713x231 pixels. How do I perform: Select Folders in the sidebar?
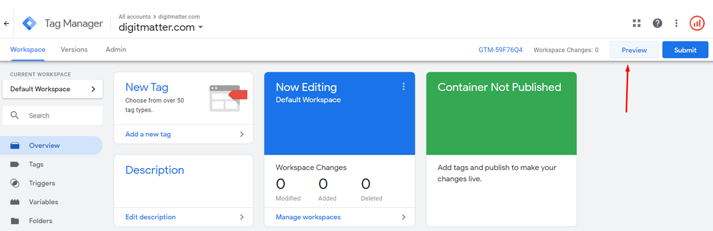click(52, 221)
